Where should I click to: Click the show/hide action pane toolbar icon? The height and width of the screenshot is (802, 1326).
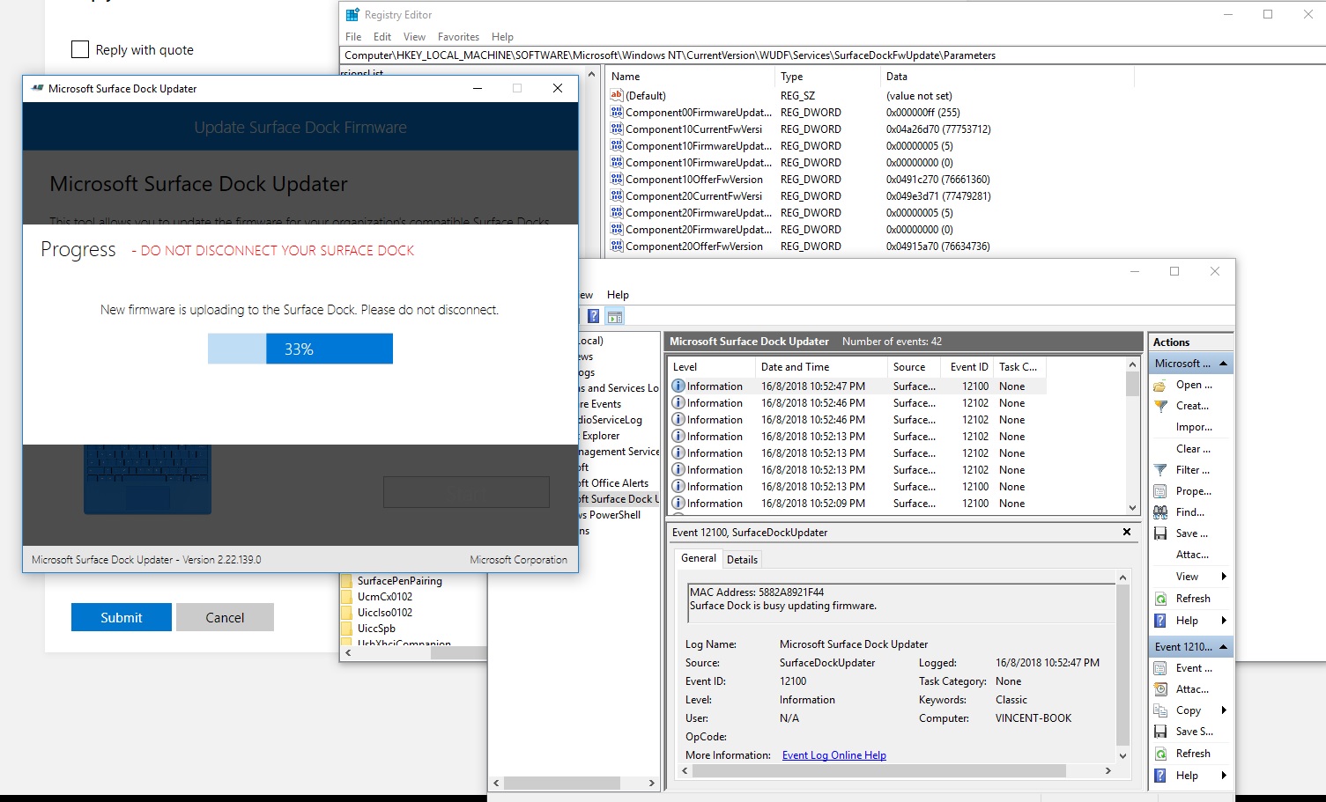click(615, 316)
